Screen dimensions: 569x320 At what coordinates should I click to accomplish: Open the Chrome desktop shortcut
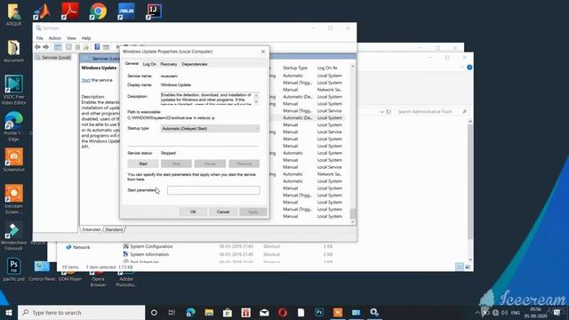98,12
